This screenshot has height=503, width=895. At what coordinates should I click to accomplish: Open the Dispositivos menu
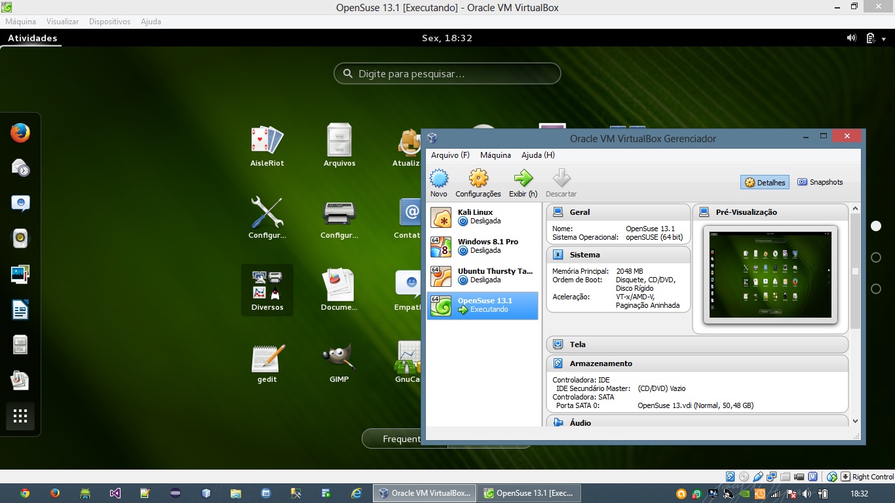click(109, 22)
